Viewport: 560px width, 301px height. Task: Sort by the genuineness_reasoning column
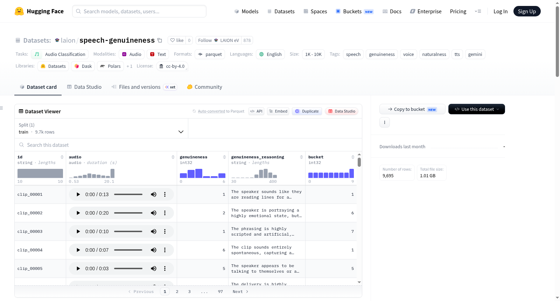[301, 157]
